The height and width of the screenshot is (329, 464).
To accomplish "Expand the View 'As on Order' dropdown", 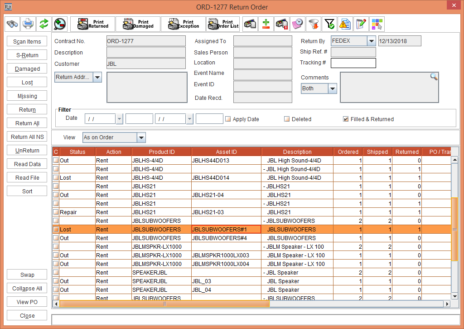I will point(141,137).
